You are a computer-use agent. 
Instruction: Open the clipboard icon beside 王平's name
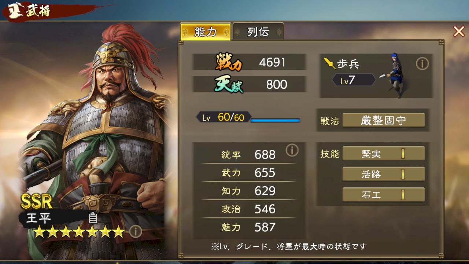coord(93,218)
